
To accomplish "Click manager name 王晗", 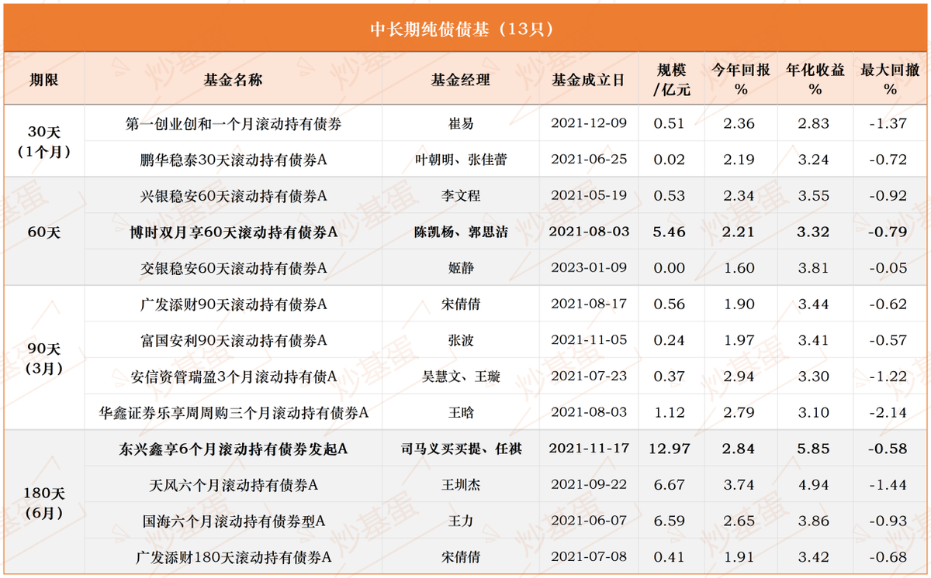I will [x=461, y=413].
